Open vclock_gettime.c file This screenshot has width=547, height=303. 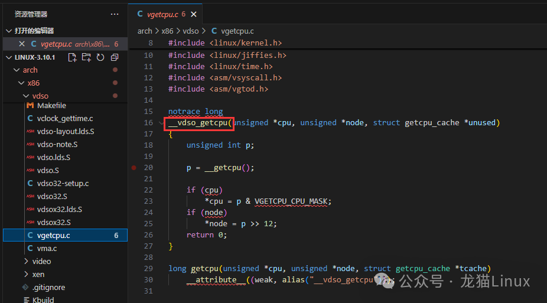tap(65, 119)
